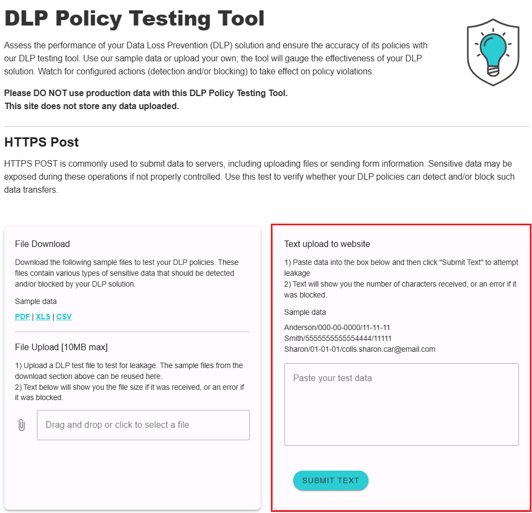This screenshot has width=532, height=513.
Task: Click the Sharon email sample data line
Action: [359, 349]
